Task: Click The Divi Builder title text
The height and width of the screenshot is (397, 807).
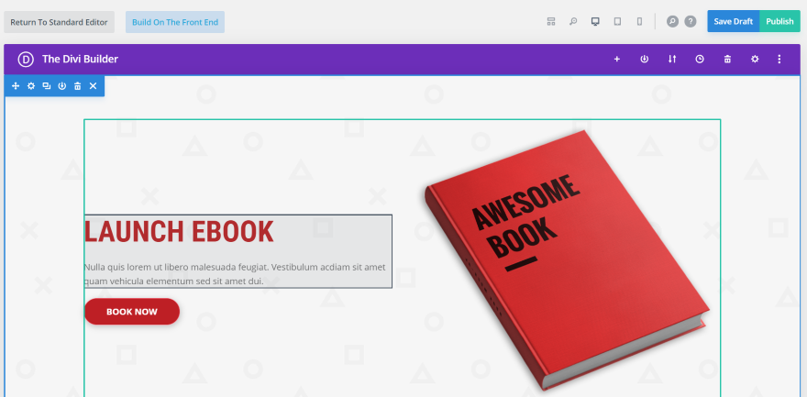Action: click(81, 60)
